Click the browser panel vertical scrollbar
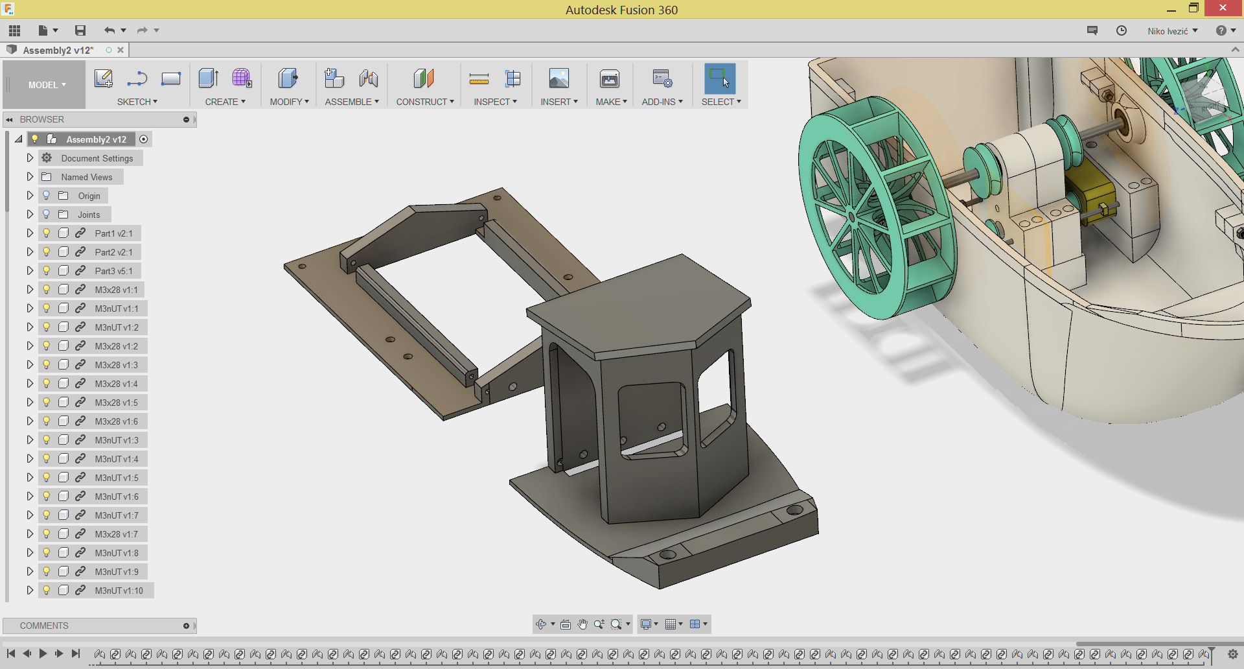 pos(6,172)
